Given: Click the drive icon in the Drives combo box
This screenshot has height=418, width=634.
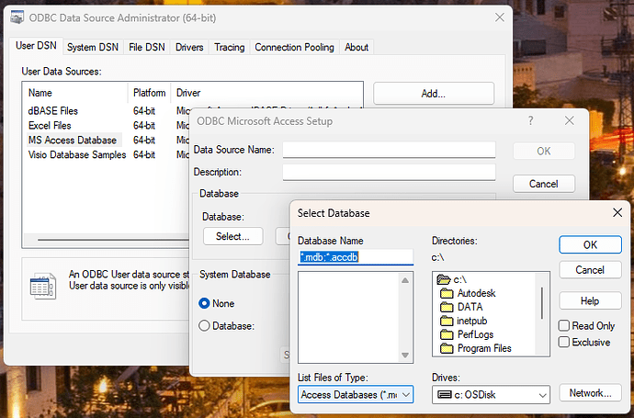Looking at the screenshot, I should [445, 394].
